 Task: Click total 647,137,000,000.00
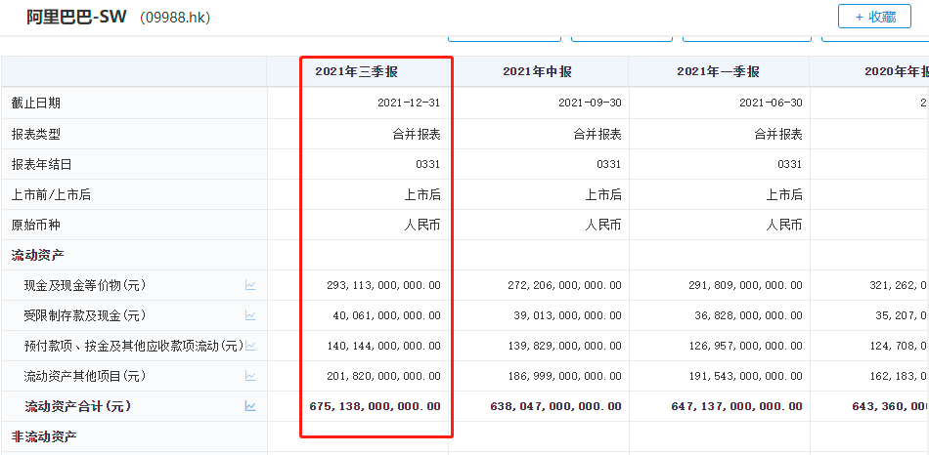pos(737,406)
